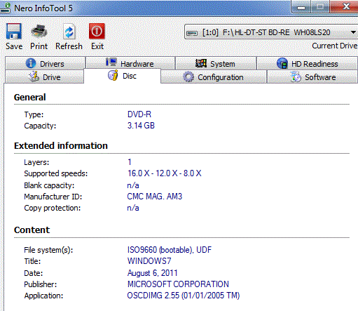Click the August 6, 2011 date value
358x311 pixels.
153,273
